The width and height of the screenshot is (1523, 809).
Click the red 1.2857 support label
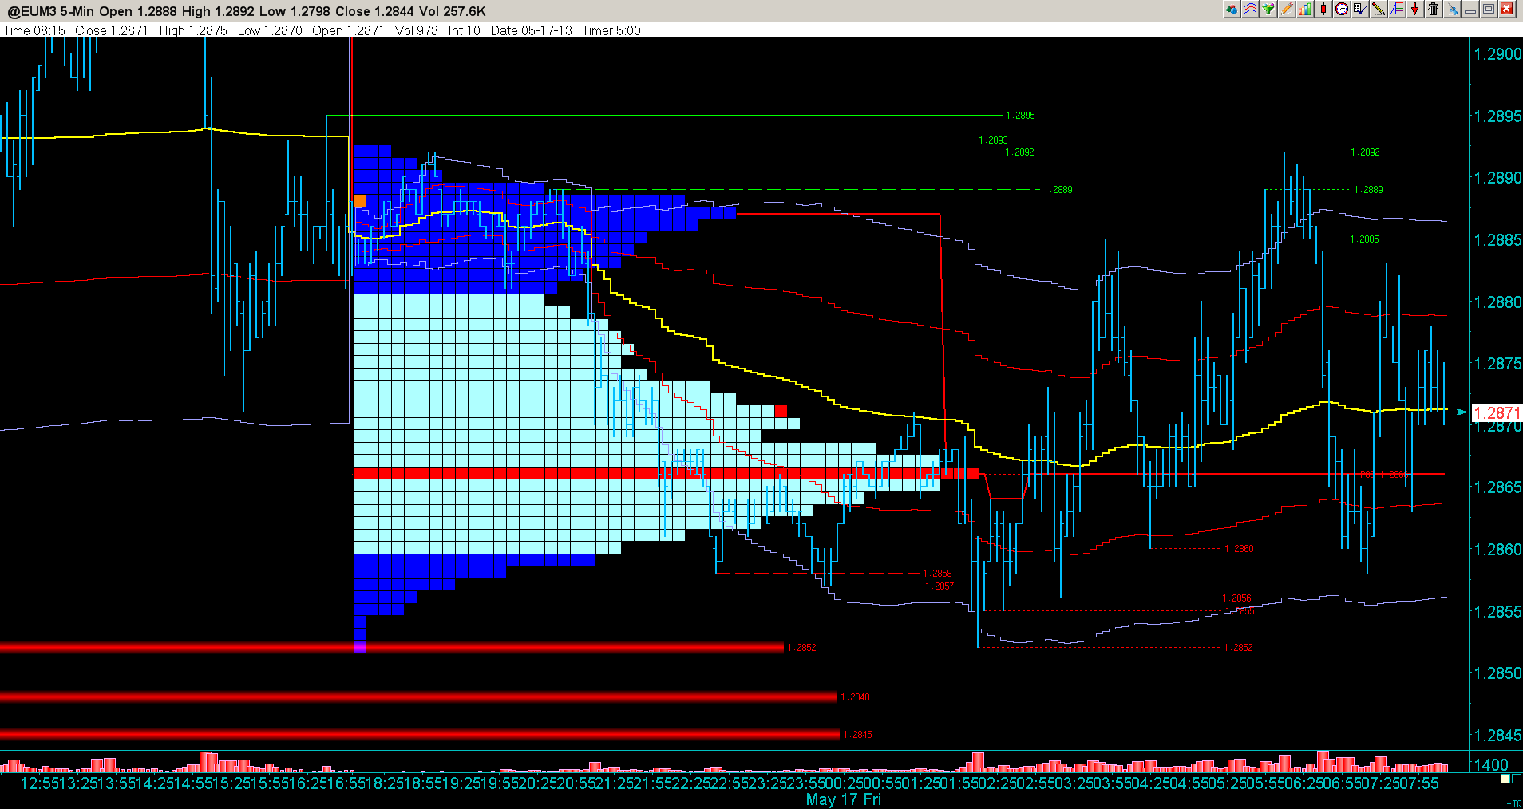pyautogui.click(x=940, y=586)
